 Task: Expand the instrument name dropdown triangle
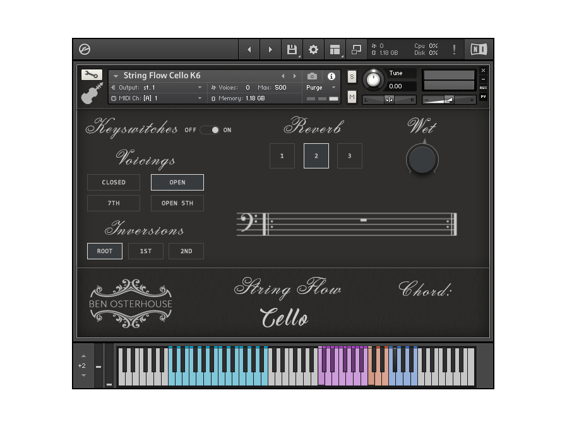(x=116, y=76)
